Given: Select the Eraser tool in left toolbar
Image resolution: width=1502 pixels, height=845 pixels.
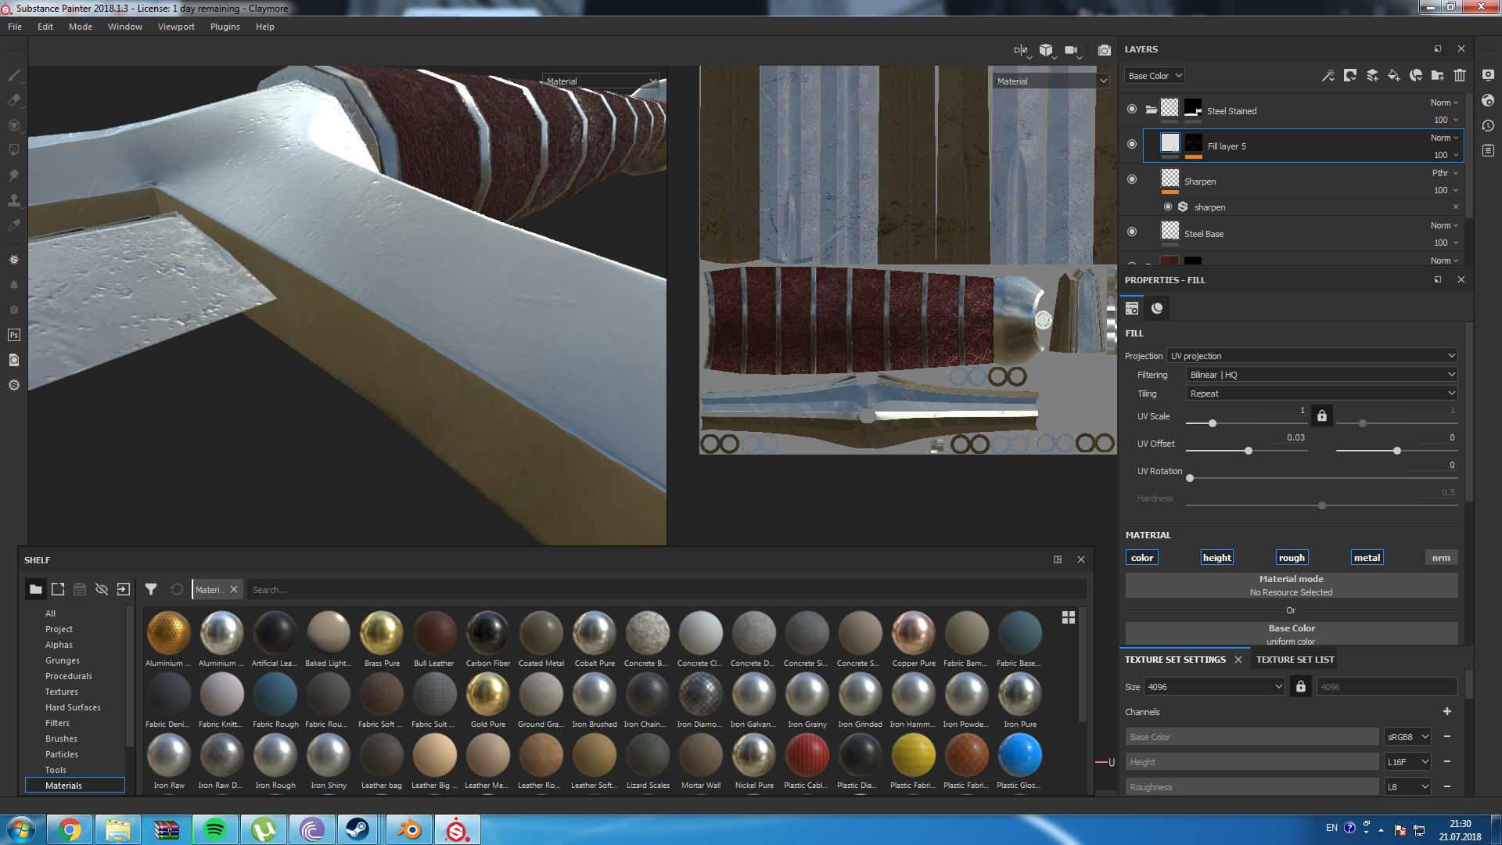Looking at the screenshot, I should pyautogui.click(x=13, y=100).
